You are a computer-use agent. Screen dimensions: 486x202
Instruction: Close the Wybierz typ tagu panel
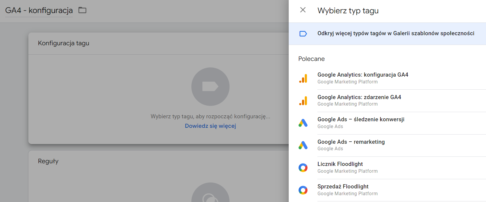303,10
